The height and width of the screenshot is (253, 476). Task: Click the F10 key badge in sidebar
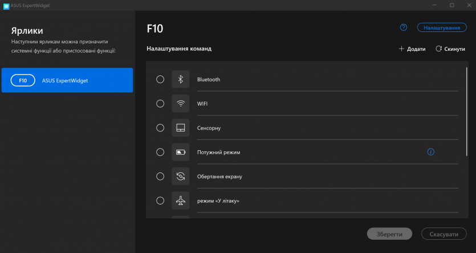point(23,81)
